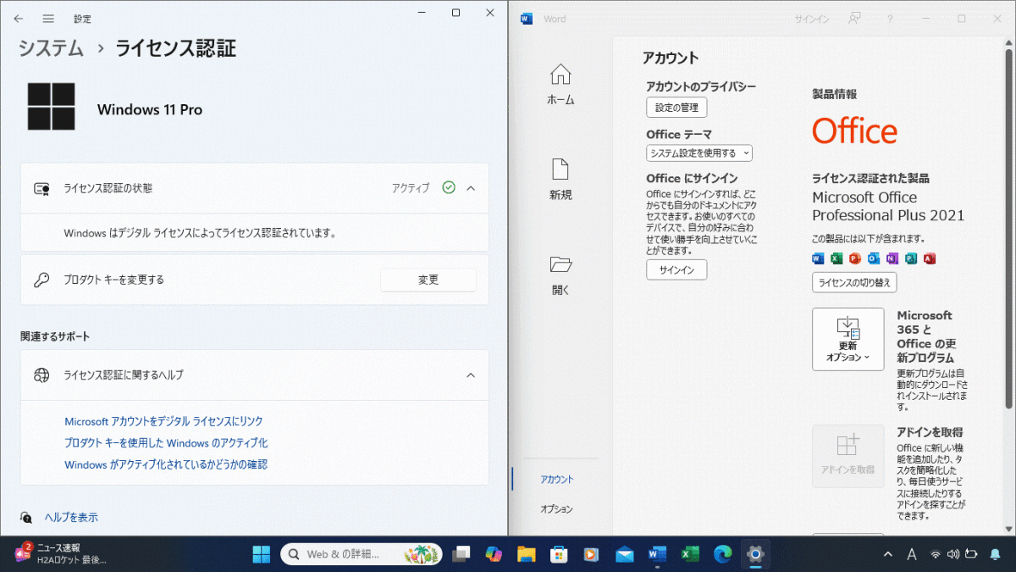Click the 変更 product key button
1016x572 pixels.
pos(428,280)
